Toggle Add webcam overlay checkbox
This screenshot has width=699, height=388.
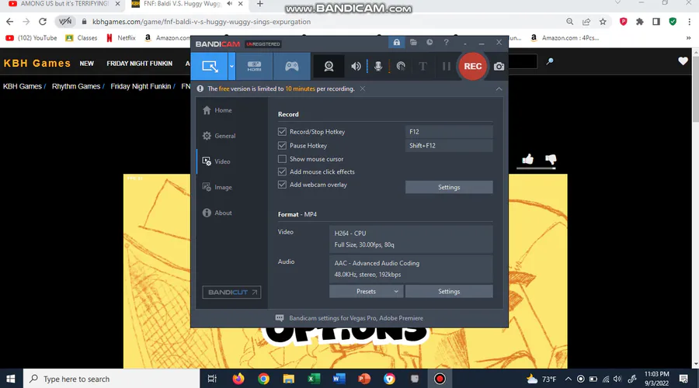[x=282, y=185]
